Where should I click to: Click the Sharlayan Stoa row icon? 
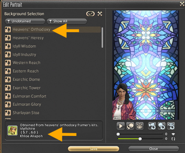click(8, 113)
